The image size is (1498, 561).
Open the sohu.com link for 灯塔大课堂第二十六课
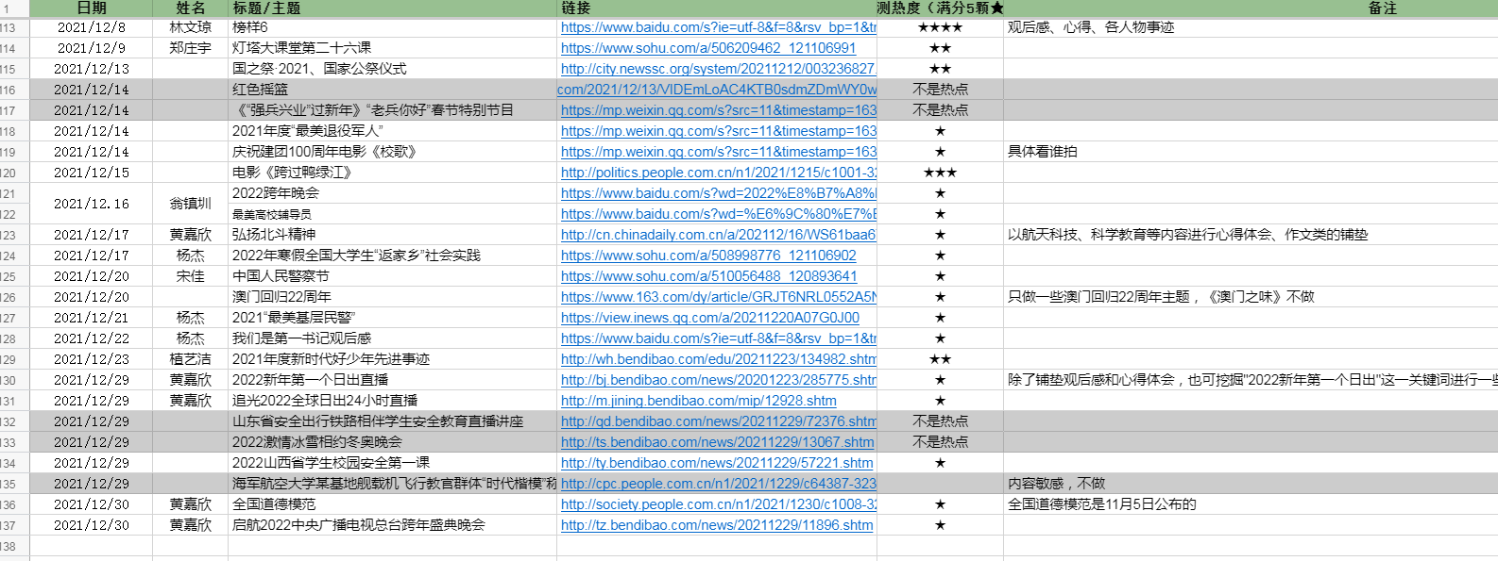pos(708,48)
